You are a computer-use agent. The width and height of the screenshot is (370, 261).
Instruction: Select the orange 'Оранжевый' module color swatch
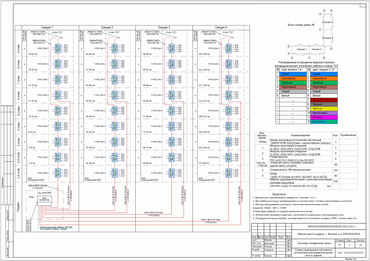point(323,79)
